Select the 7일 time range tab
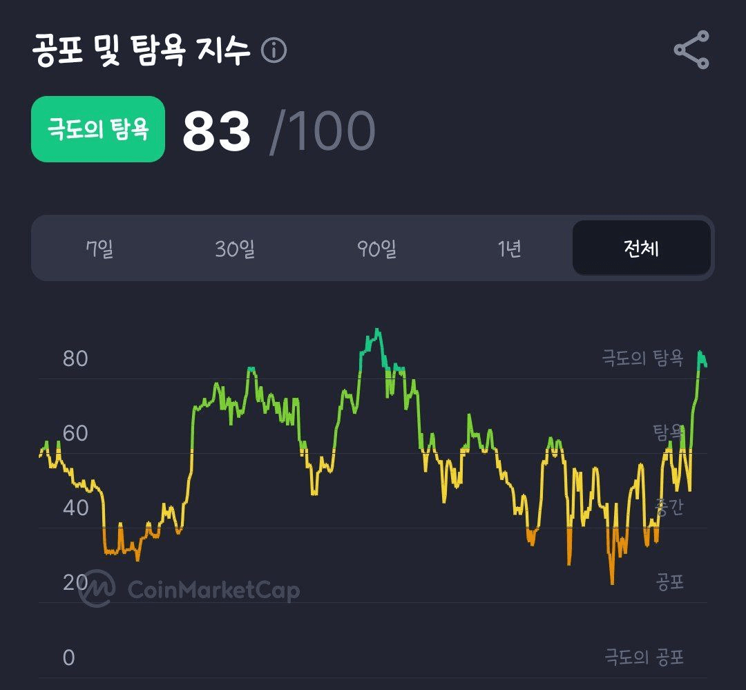This screenshot has width=746, height=690. coord(100,249)
